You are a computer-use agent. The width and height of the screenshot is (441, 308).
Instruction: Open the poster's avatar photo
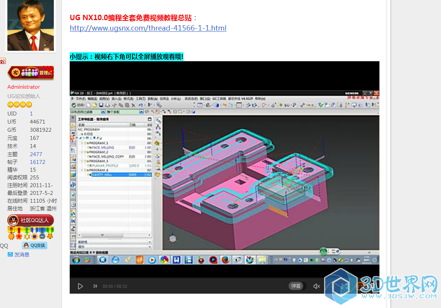30,25
